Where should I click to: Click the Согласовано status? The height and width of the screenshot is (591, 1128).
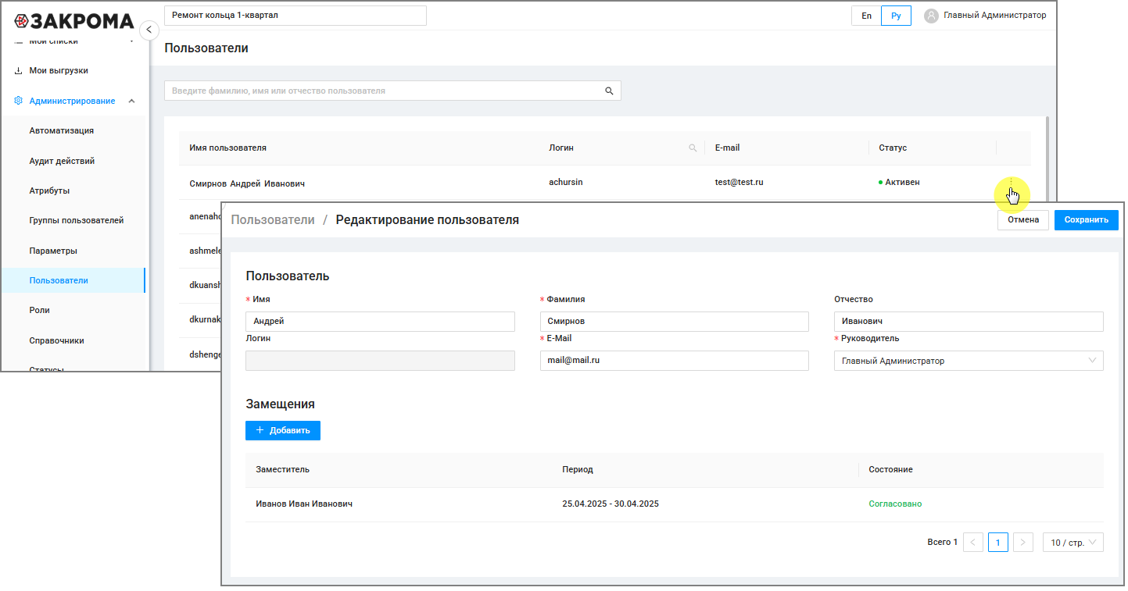click(895, 504)
